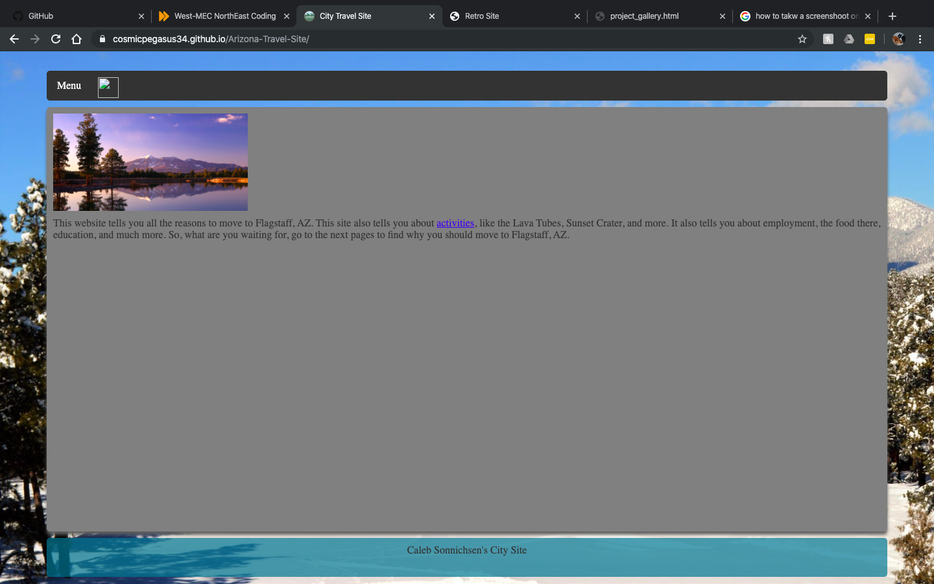Close the City Travel Site tab
Viewport: 934px width, 584px height.
(x=432, y=16)
